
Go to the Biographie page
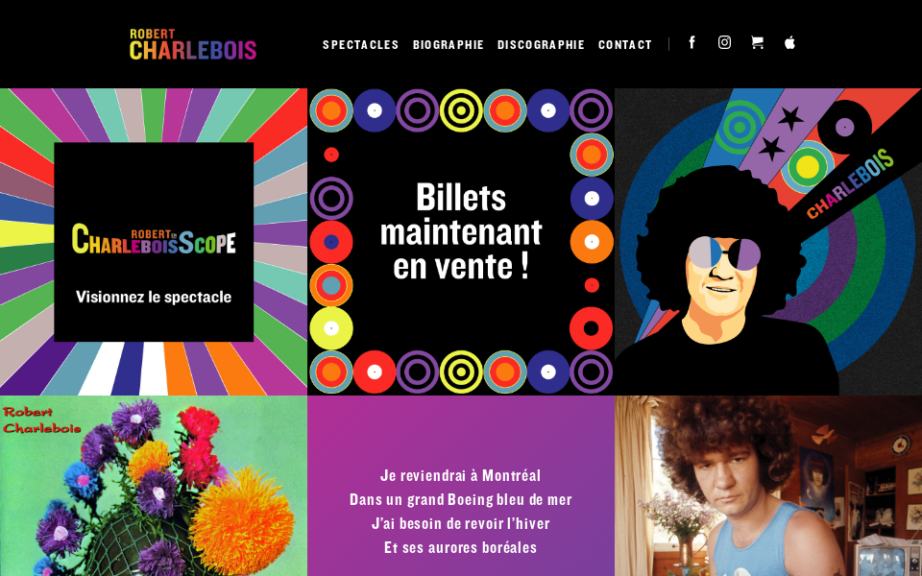[449, 45]
